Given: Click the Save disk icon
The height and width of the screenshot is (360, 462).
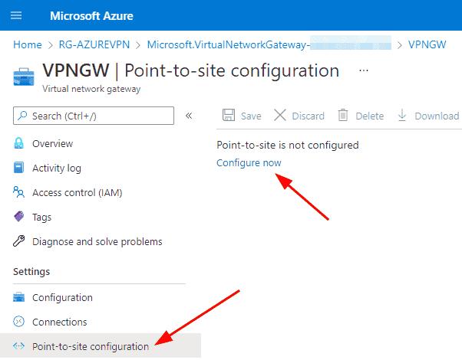Looking at the screenshot, I should point(229,115).
